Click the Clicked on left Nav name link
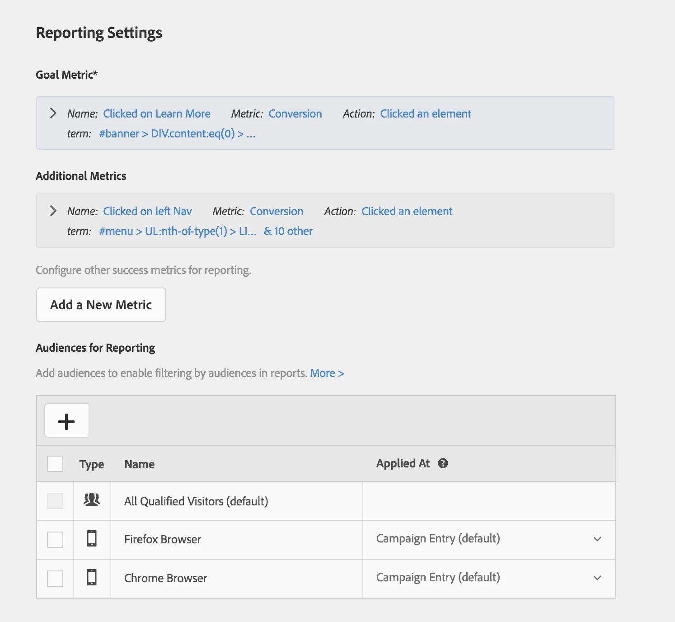 pyautogui.click(x=147, y=211)
